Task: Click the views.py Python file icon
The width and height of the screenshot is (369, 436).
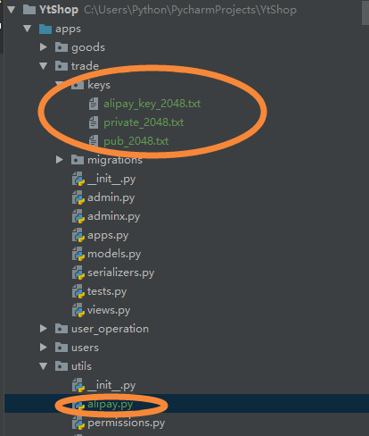Action: point(78,310)
